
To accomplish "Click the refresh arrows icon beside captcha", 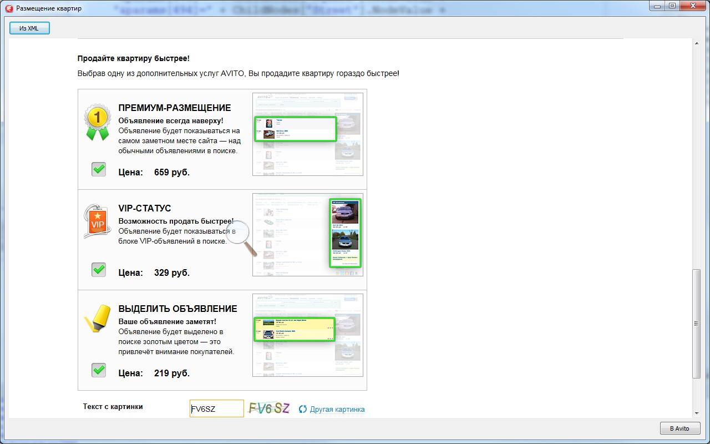I will click(303, 410).
